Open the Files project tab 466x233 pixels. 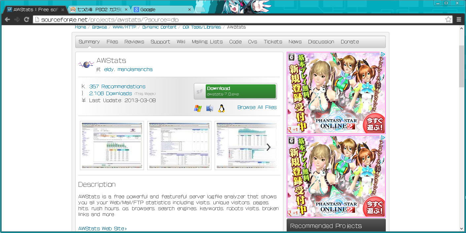pos(112,42)
